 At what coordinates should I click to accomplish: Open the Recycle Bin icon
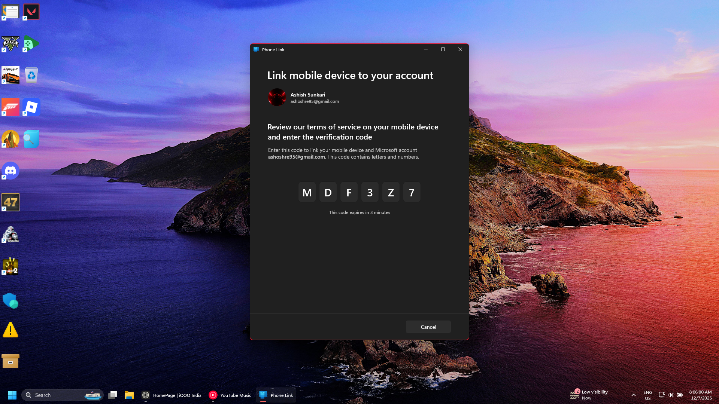pos(31,75)
